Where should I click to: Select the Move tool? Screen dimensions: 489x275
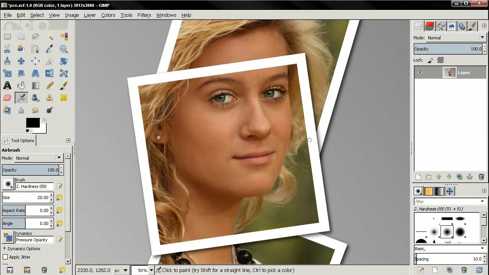(x=21, y=61)
